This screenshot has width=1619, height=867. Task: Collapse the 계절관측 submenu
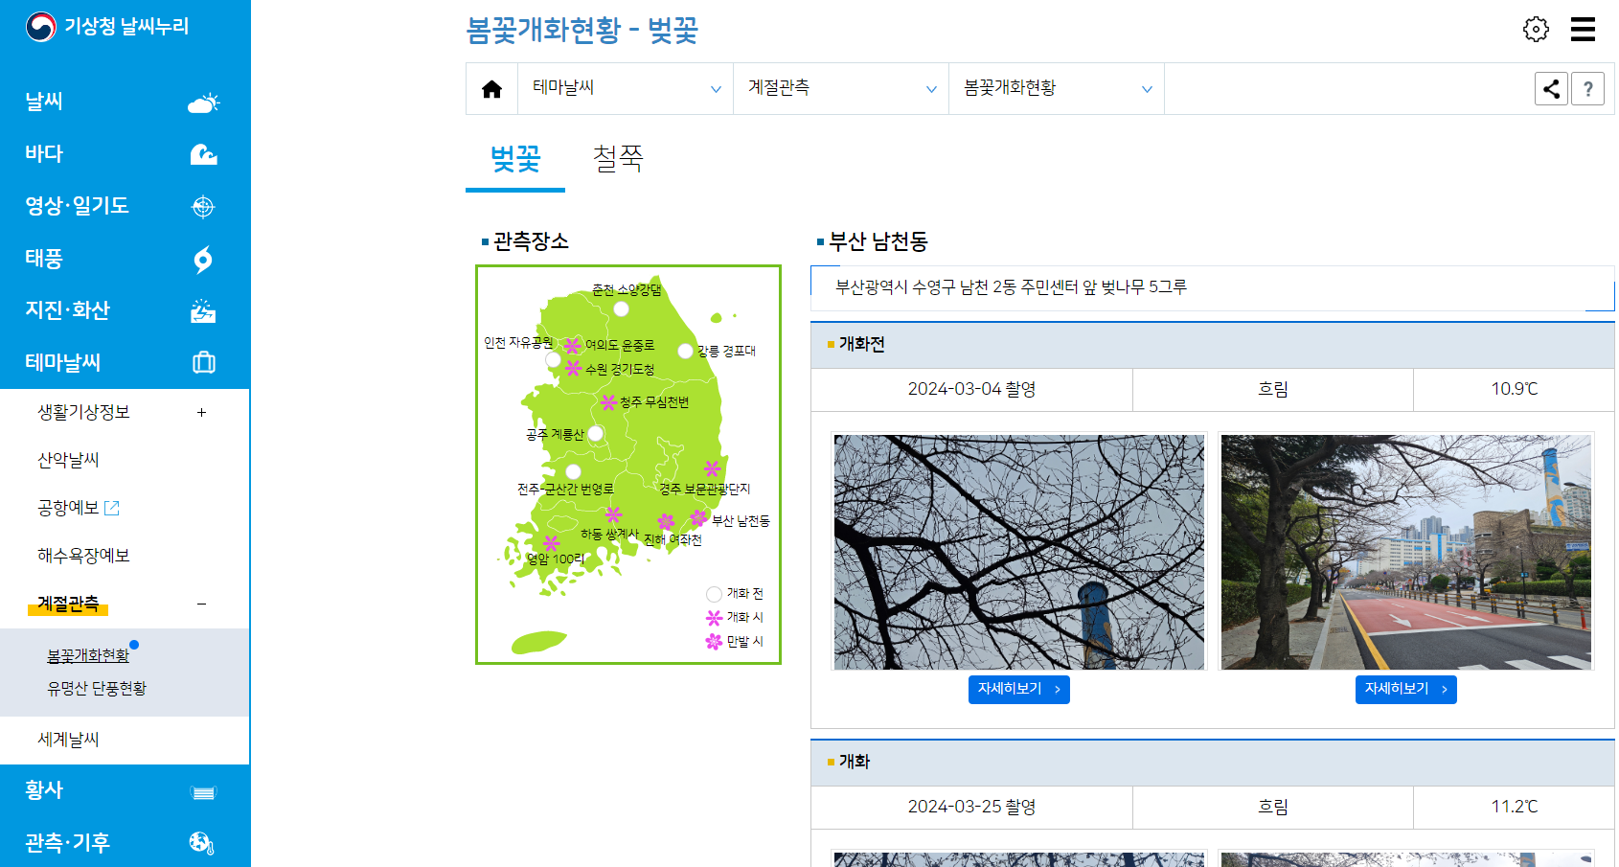click(x=201, y=604)
